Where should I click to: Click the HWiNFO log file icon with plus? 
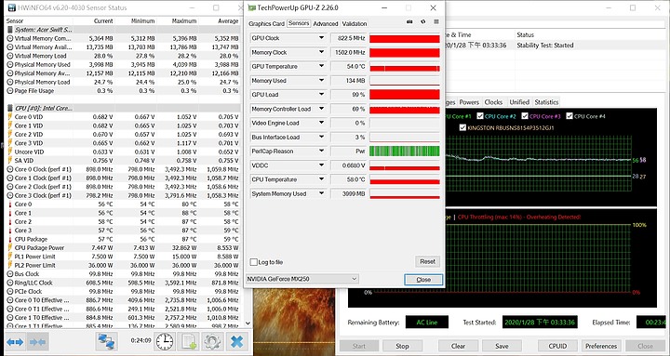click(188, 341)
